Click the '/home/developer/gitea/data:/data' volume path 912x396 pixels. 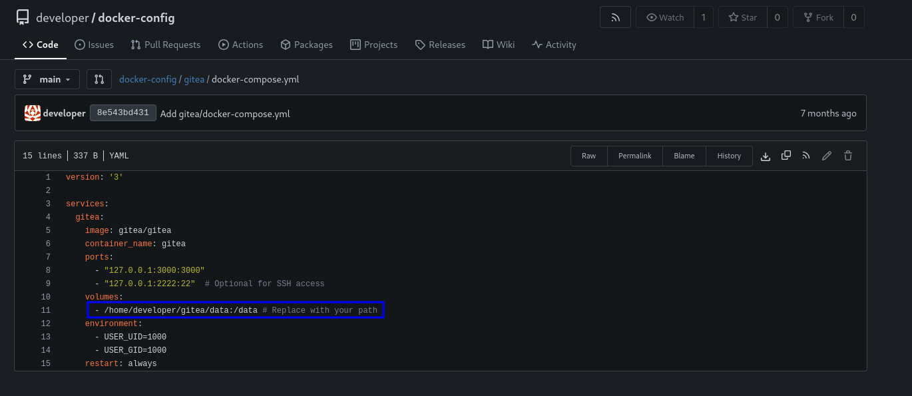(x=180, y=310)
